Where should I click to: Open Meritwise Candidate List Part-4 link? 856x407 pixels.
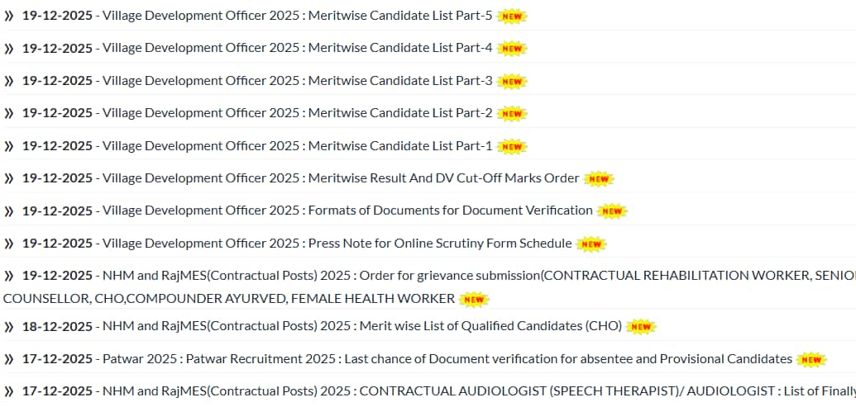(298, 48)
